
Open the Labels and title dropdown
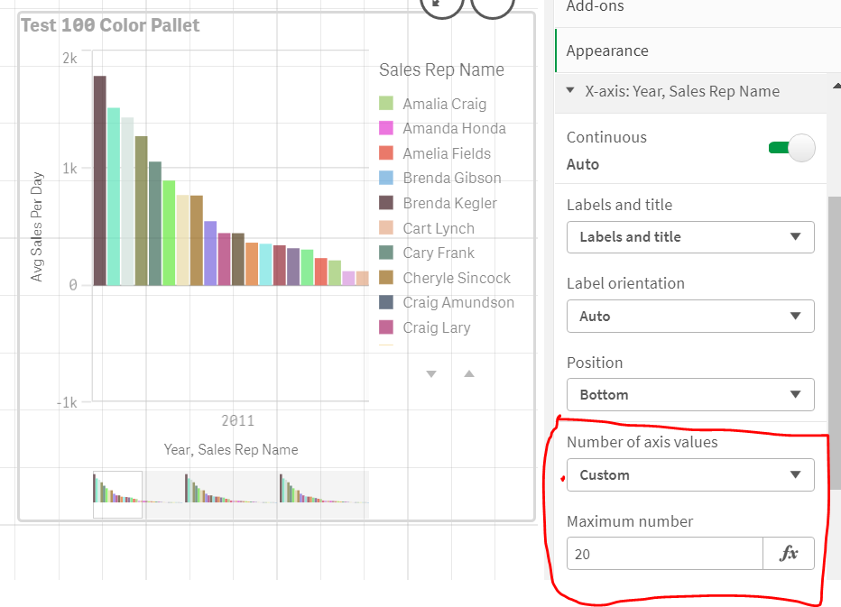(x=690, y=237)
